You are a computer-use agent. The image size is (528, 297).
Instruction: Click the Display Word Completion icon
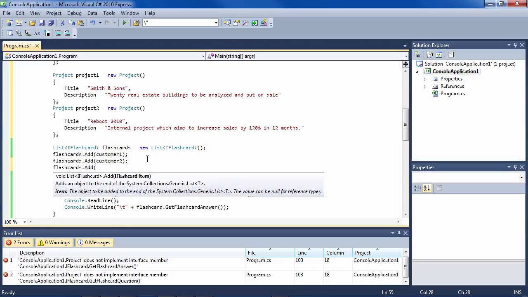[x=37, y=33]
